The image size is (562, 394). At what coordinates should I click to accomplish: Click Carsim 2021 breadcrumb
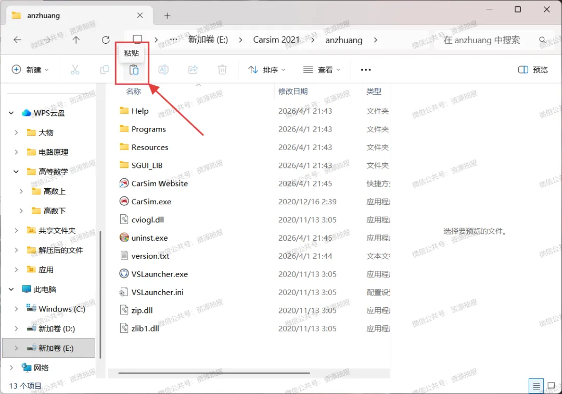pos(276,40)
